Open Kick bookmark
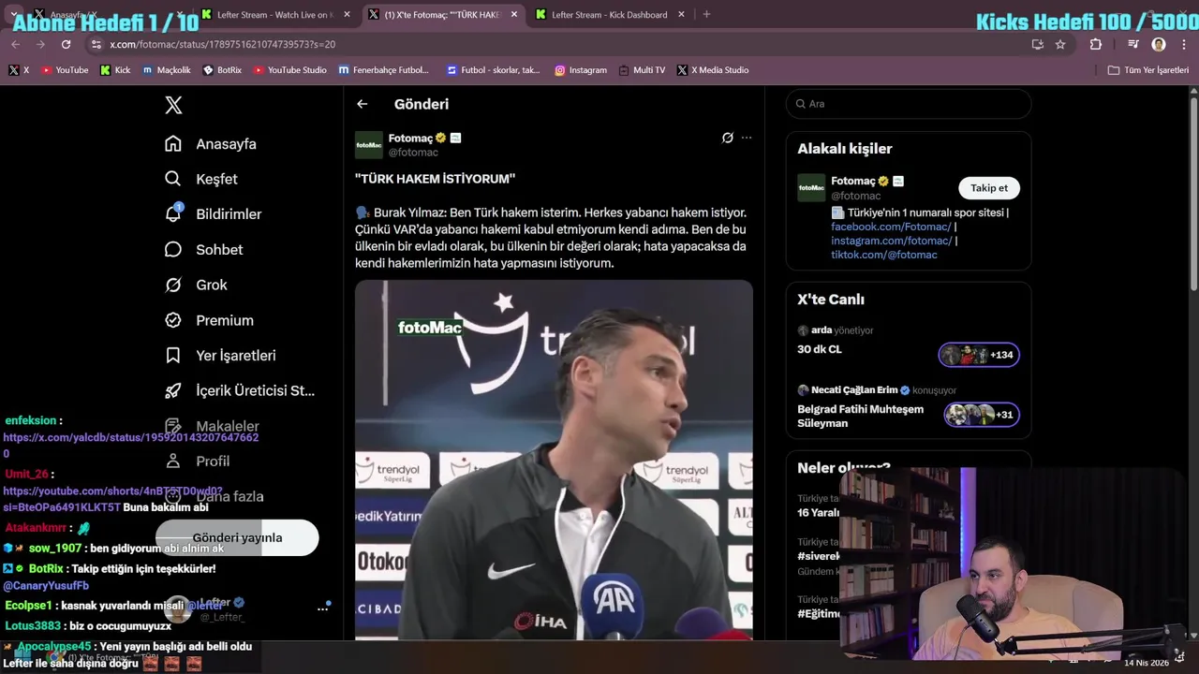The height and width of the screenshot is (674, 1199). pyautogui.click(x=115, y=70)
